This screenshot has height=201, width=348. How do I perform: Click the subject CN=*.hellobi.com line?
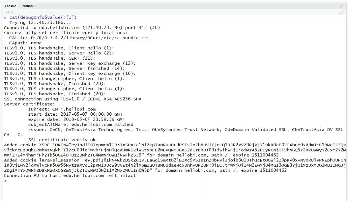tap(62, 109)
